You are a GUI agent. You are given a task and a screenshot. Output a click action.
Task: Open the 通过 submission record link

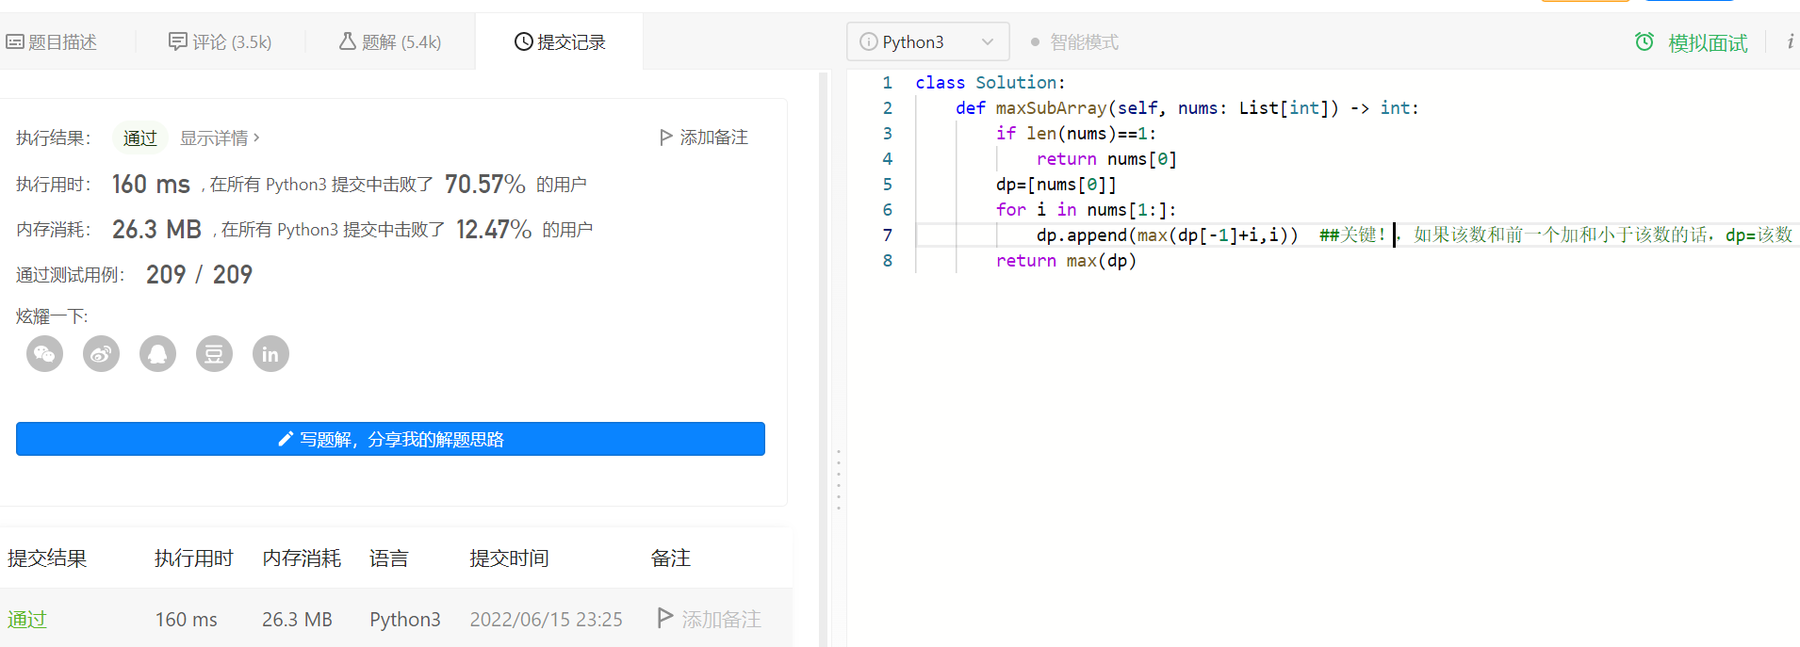pyautogui.click(x=27, y=619)
